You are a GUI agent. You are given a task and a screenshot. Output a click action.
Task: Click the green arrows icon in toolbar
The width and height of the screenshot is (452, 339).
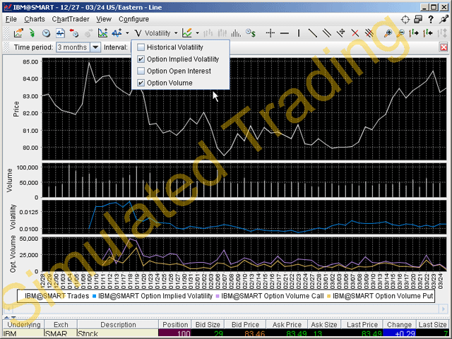pyautogui.click(x=32, y=33)
